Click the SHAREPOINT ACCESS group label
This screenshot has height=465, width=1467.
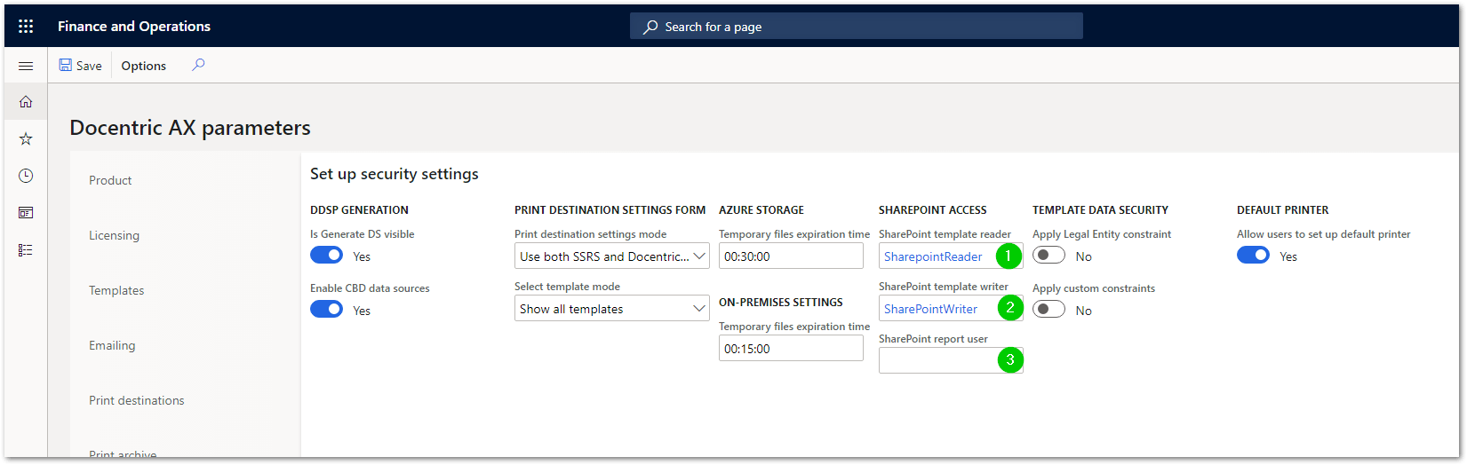click(933, 210)
